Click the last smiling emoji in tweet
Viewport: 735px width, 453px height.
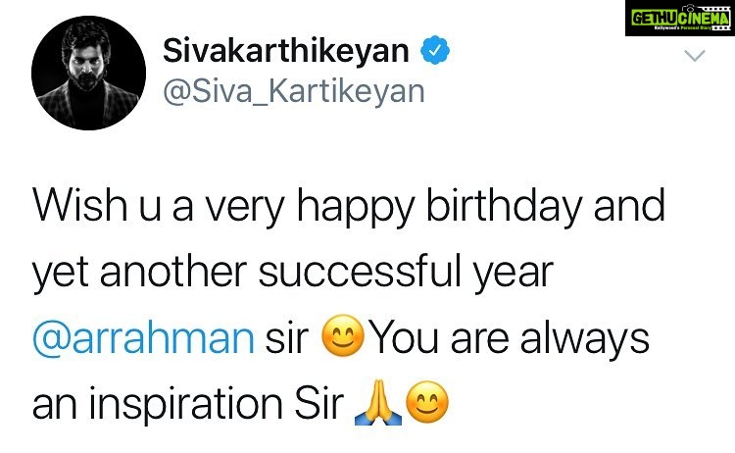point(427,402)
